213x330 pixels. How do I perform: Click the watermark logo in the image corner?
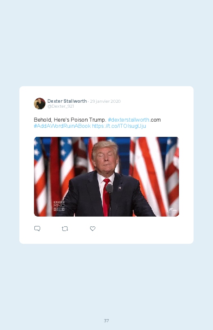[172, 212]
